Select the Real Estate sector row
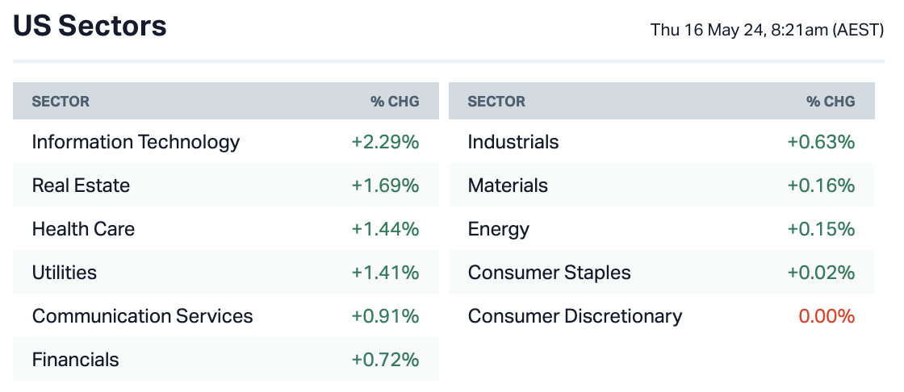Screen dimensions: 904x392 click(81, 186)
